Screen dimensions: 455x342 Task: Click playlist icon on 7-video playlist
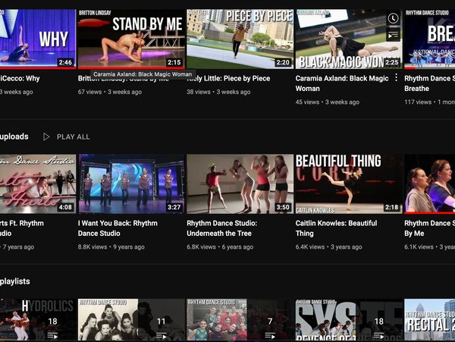pos(270,335)
